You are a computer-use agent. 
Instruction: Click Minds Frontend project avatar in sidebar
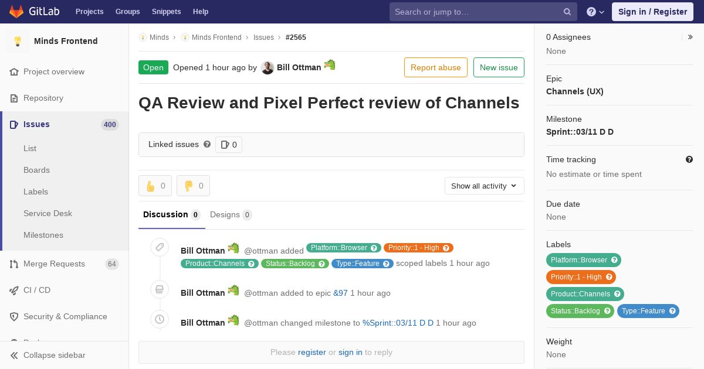tap(18, 41)
